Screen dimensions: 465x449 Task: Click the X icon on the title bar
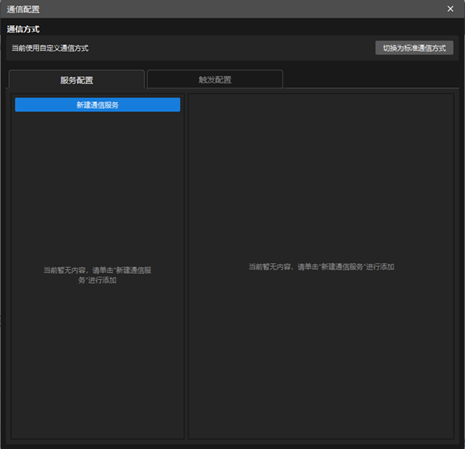click(452, 9)
